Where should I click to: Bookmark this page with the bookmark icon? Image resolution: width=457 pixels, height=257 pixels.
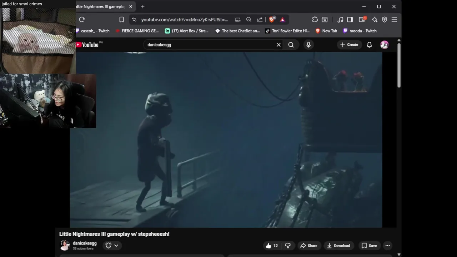[x=121, y=20]
